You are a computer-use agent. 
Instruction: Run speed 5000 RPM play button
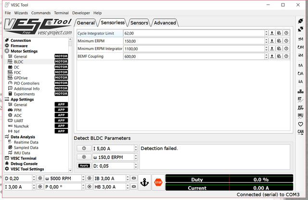point(90,178)
